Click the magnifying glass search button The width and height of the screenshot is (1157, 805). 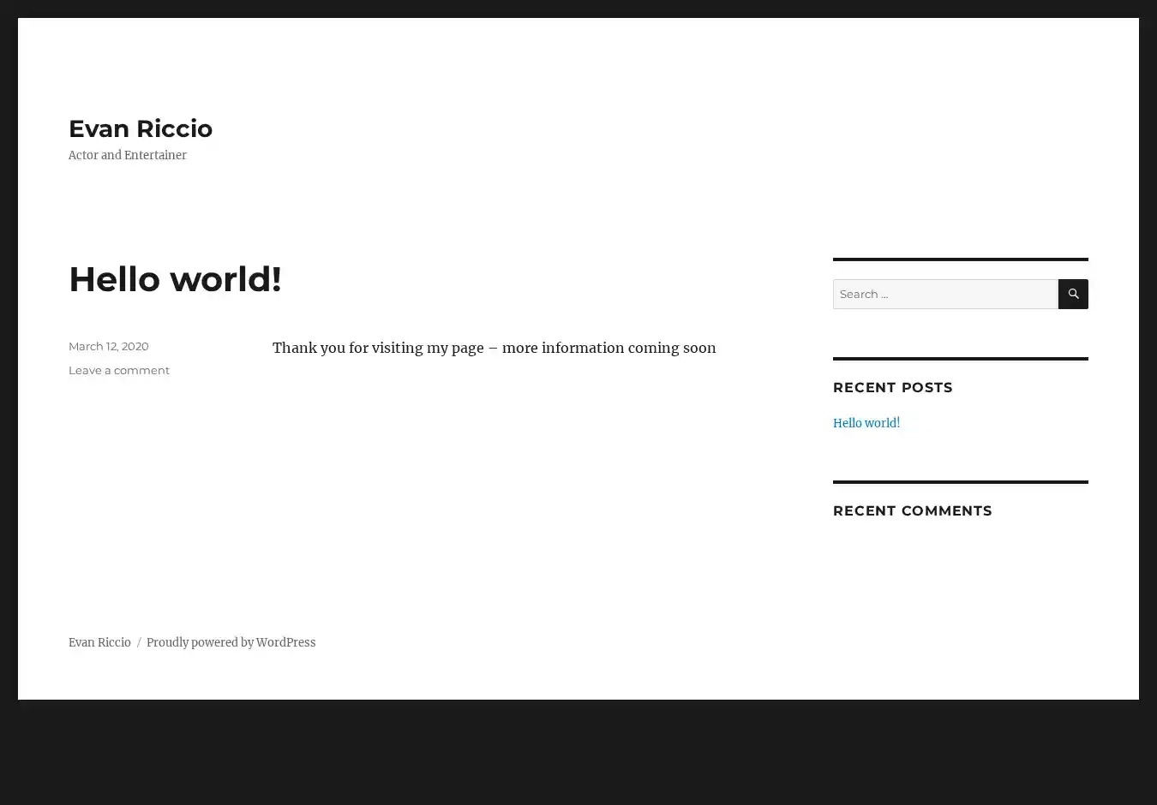coord(1073,294)
